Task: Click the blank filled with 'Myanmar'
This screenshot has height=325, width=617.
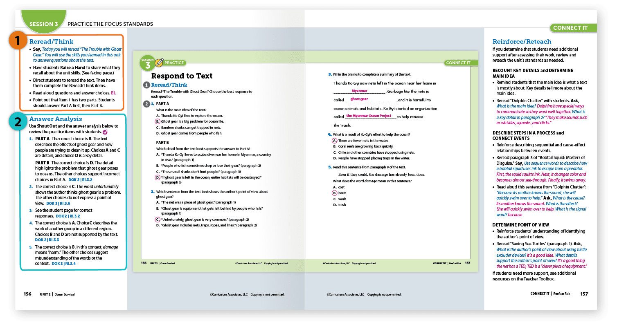Action: [359, 91]
